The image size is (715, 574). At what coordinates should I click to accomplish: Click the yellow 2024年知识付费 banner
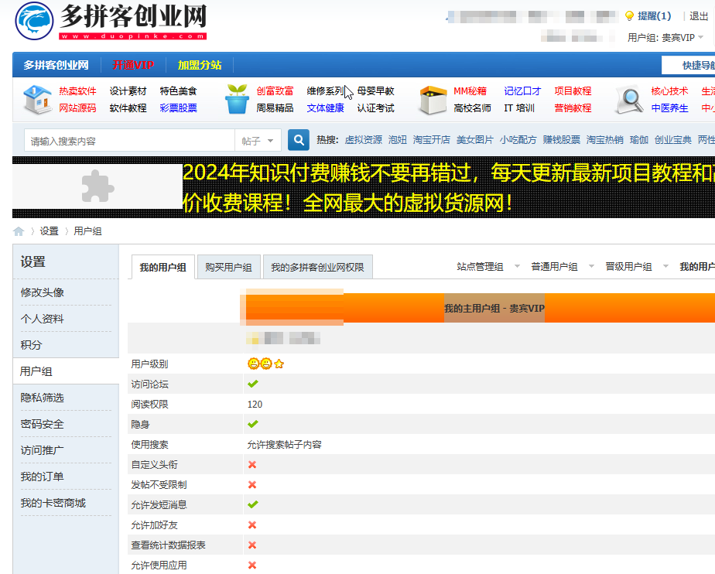click(449, 187)
